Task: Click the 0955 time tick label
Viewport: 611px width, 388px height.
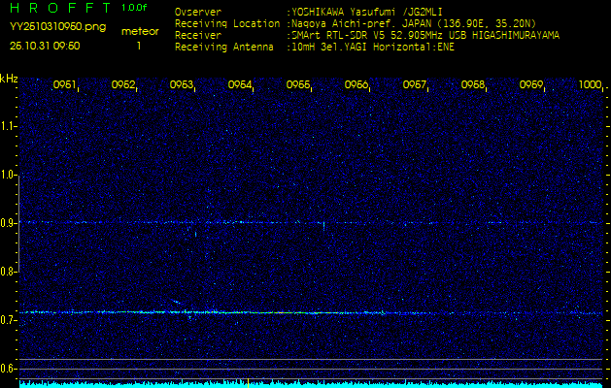Action: [x=298, y=85]
